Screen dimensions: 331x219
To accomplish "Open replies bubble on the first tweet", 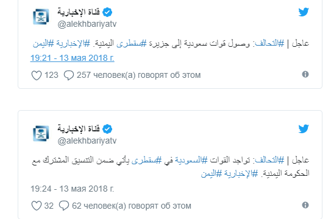I will coord(69,75).
